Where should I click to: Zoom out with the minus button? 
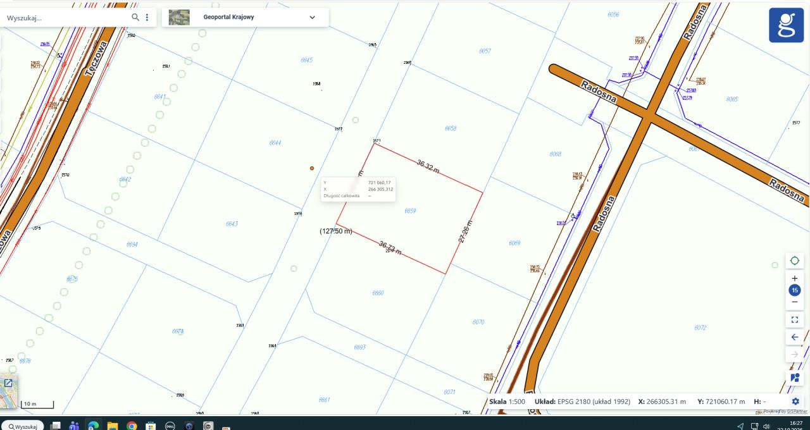click(x=795, y=302)
